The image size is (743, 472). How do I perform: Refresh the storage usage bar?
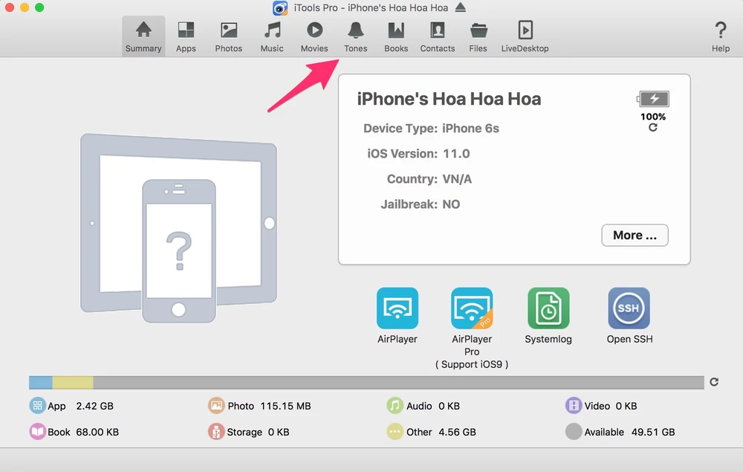714,382
